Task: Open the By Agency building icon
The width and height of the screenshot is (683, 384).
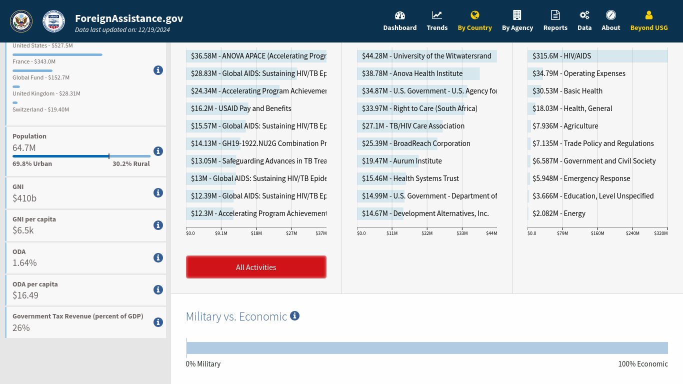Action: click(517, 15)
